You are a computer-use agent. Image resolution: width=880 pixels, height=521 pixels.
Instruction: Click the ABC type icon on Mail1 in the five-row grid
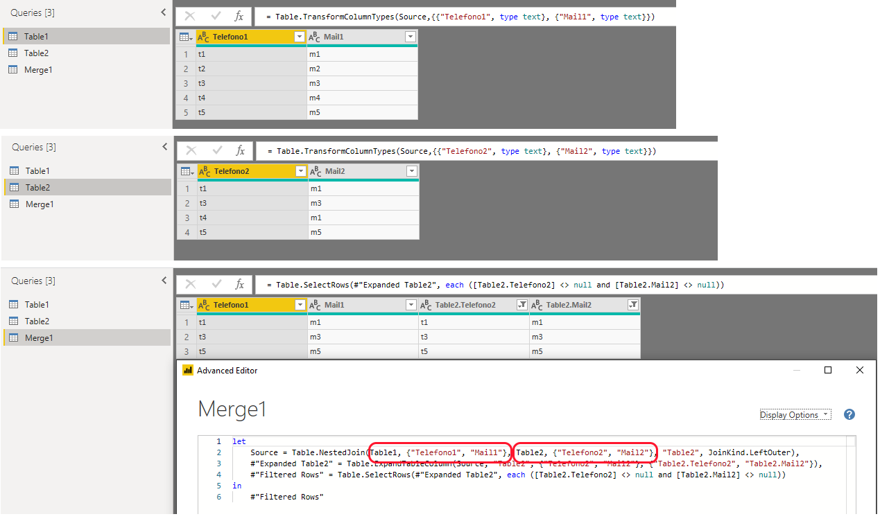pyautogui.click(x=314, y=37)
